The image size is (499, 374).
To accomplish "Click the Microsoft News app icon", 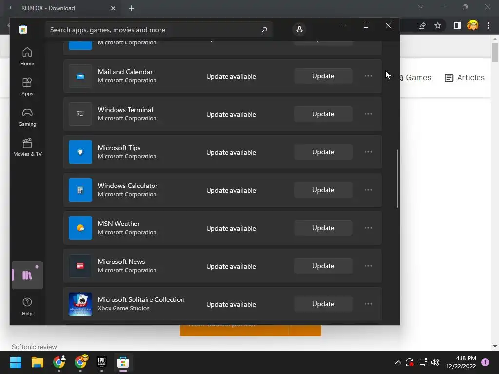I will tap(80, 266).
